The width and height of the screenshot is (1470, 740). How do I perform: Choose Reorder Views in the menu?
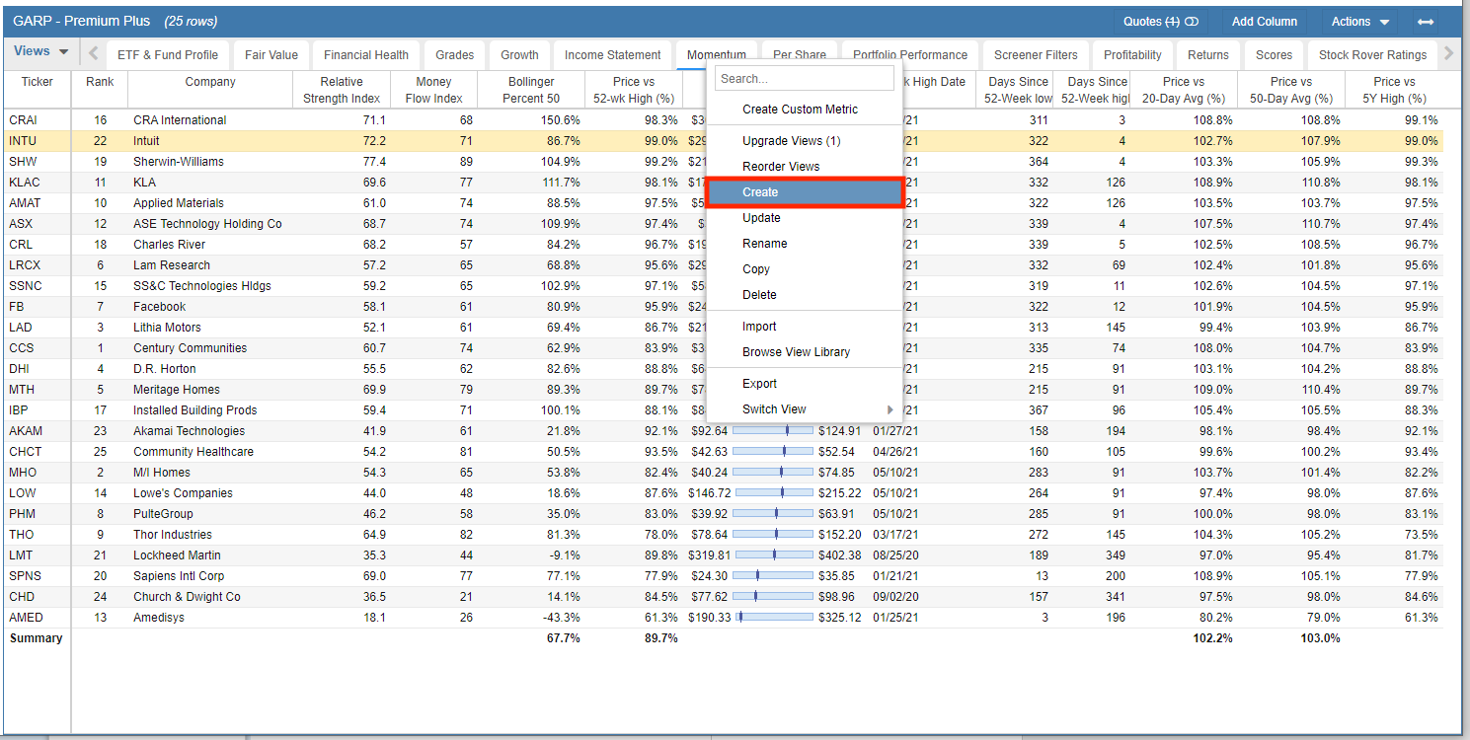click(x=805, y=167)
